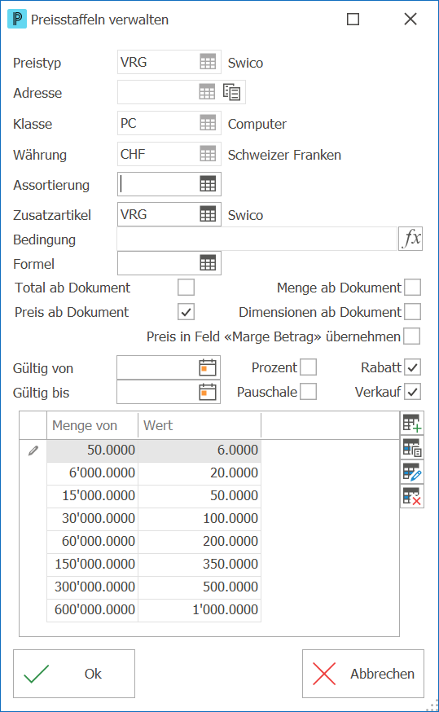Screen dimensions: 439x712
Task: Open the Preistyp lookup table icon
Action: pos(208,62)
